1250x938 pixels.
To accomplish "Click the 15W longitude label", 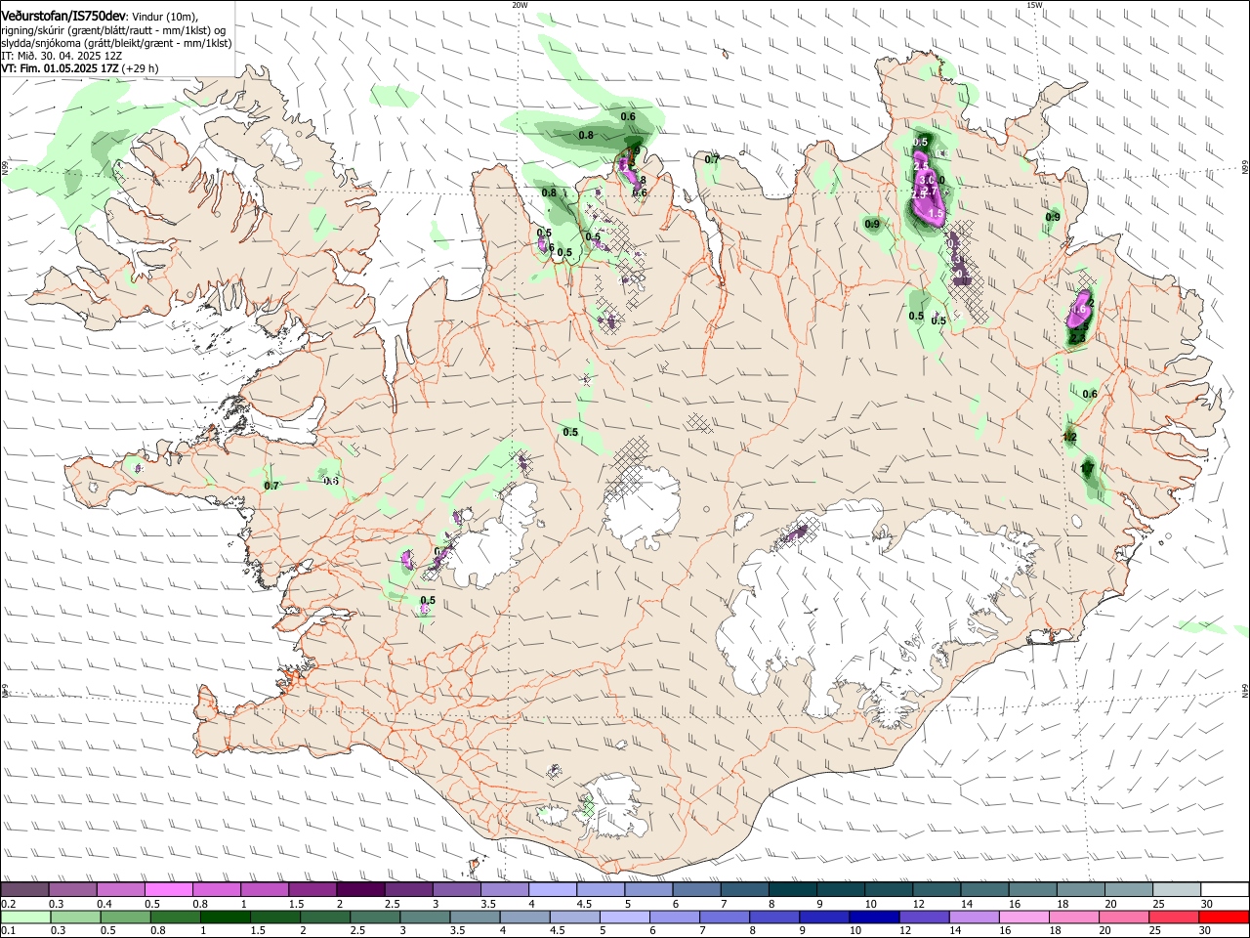I will pyautogui.click(x=1035, y=5).
